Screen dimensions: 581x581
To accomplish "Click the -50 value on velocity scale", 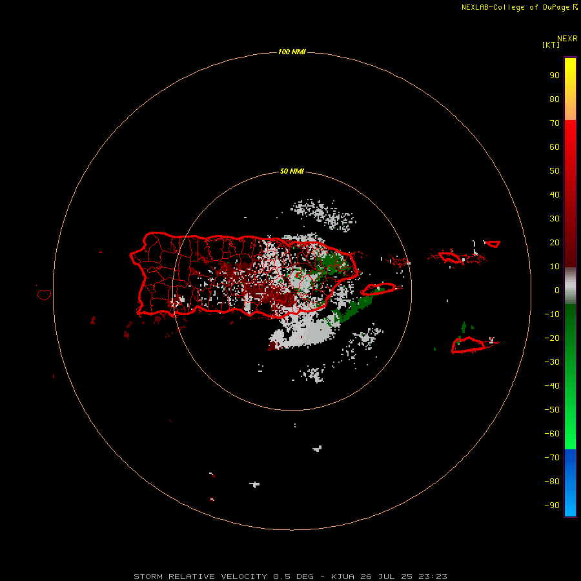I will point(552,410).
